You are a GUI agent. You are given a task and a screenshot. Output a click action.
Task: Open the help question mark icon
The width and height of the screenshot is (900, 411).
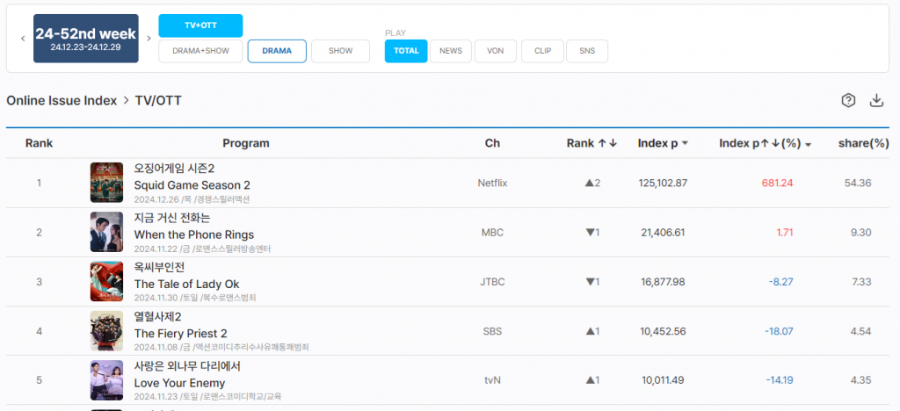[848, 100]
